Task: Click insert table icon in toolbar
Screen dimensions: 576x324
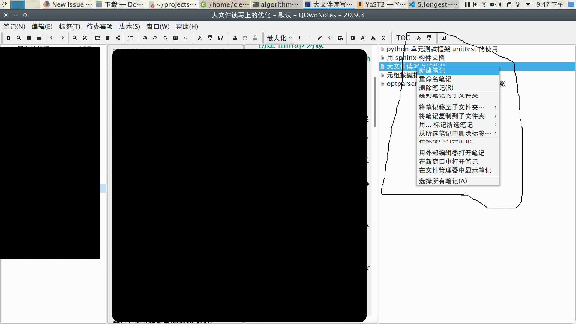Action: 220,38
